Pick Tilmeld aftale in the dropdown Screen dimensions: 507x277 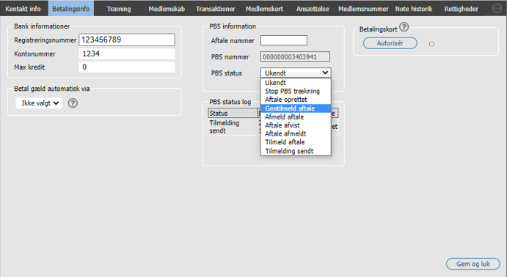pyautogui.click(x=296, y=142)
